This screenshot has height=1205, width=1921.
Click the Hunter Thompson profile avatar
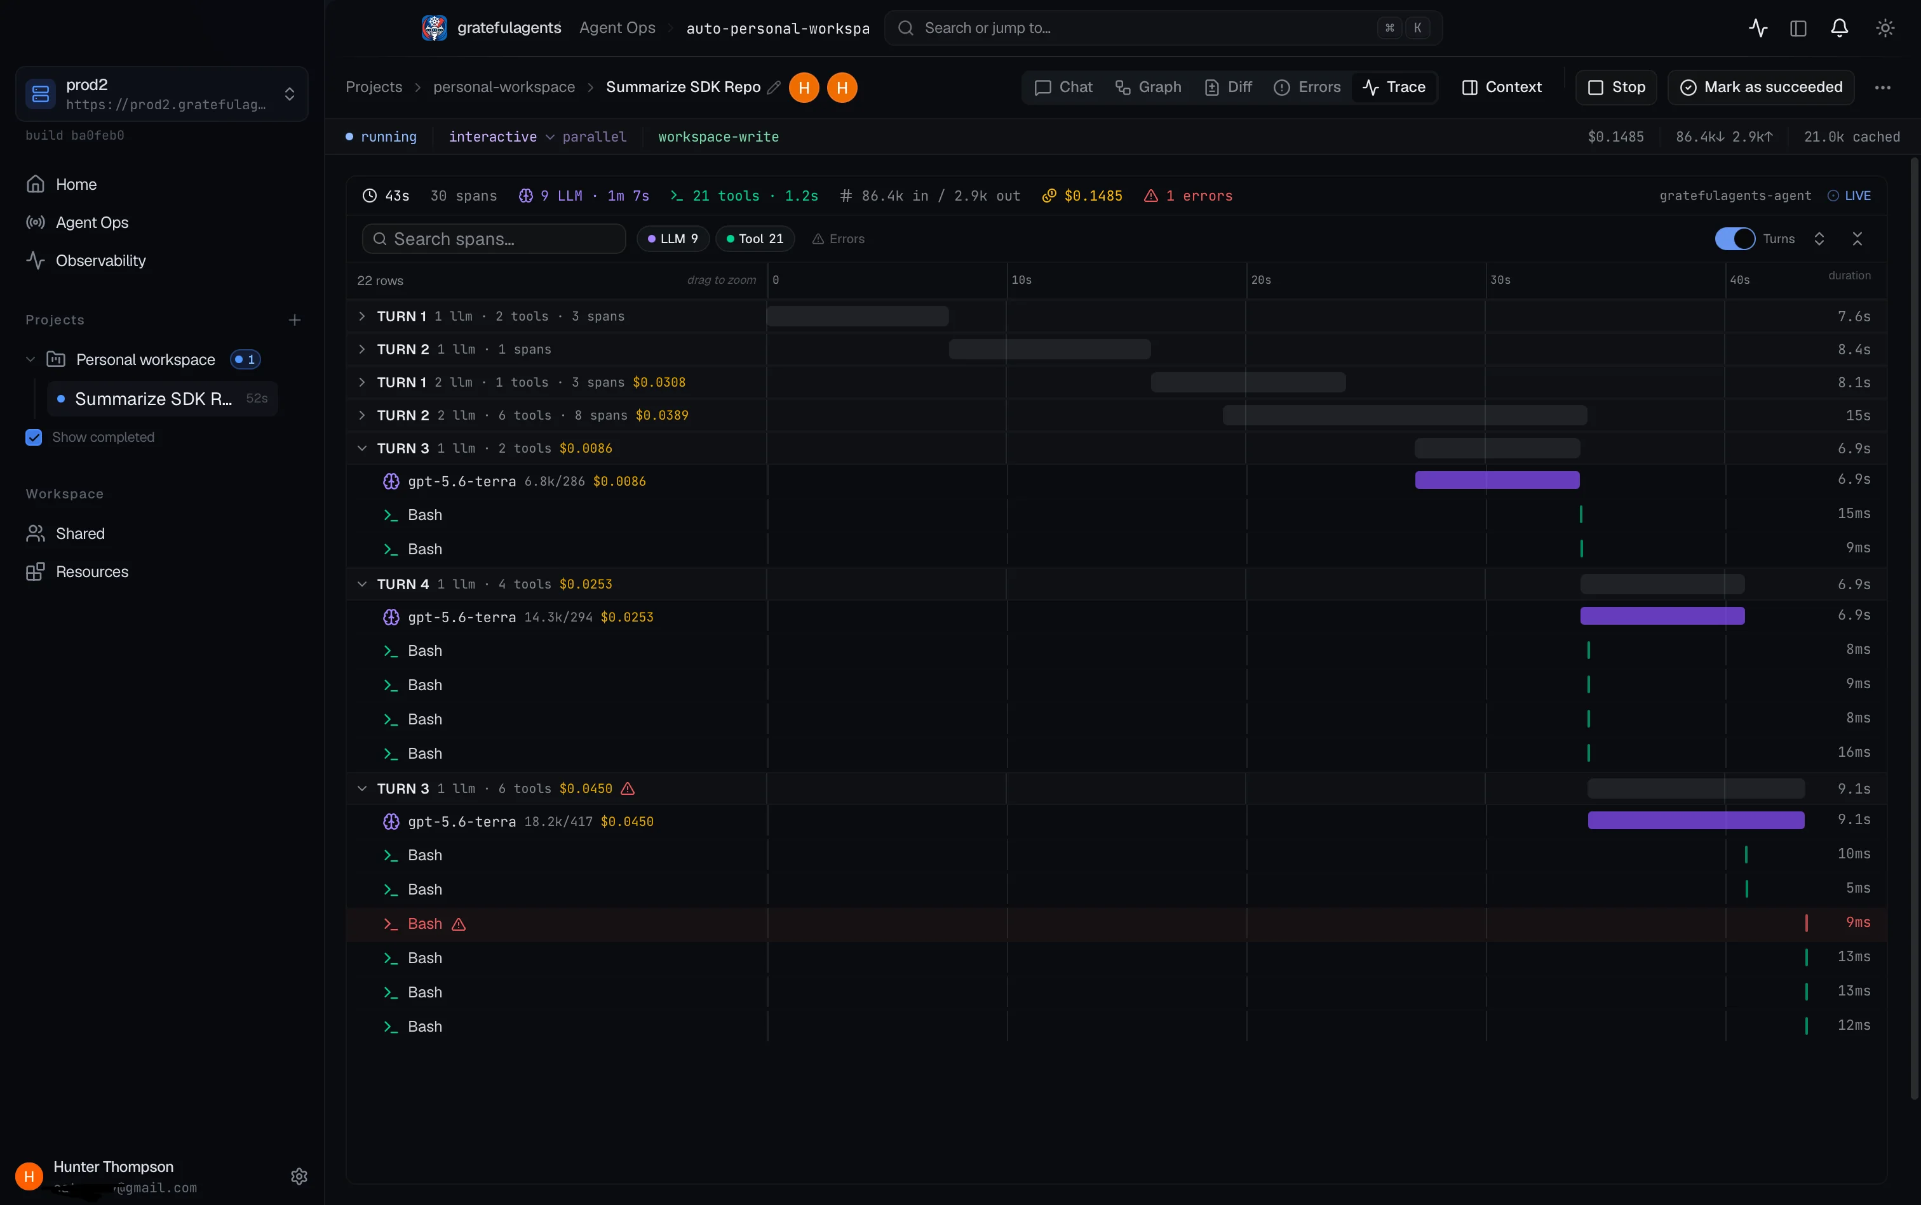tap(29, 1176)
